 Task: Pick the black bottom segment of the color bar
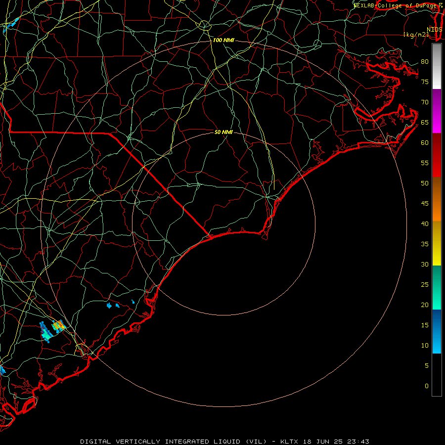tap(437, 375)
